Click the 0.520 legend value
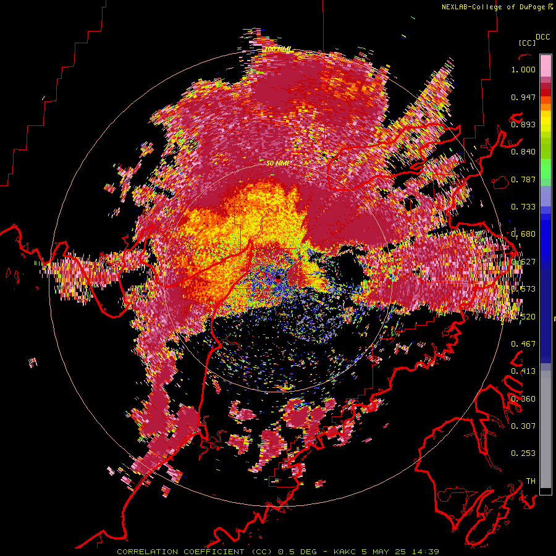The image size is (556, 556). coord(523,316)
